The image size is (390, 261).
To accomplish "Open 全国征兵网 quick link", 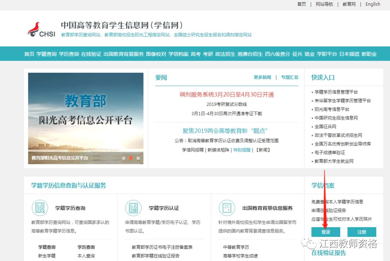I will pos(325,127).
